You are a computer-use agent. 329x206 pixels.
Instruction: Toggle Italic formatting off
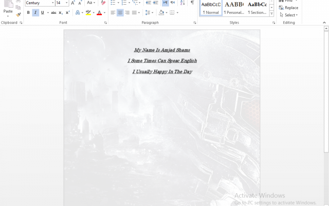[35, 12]
